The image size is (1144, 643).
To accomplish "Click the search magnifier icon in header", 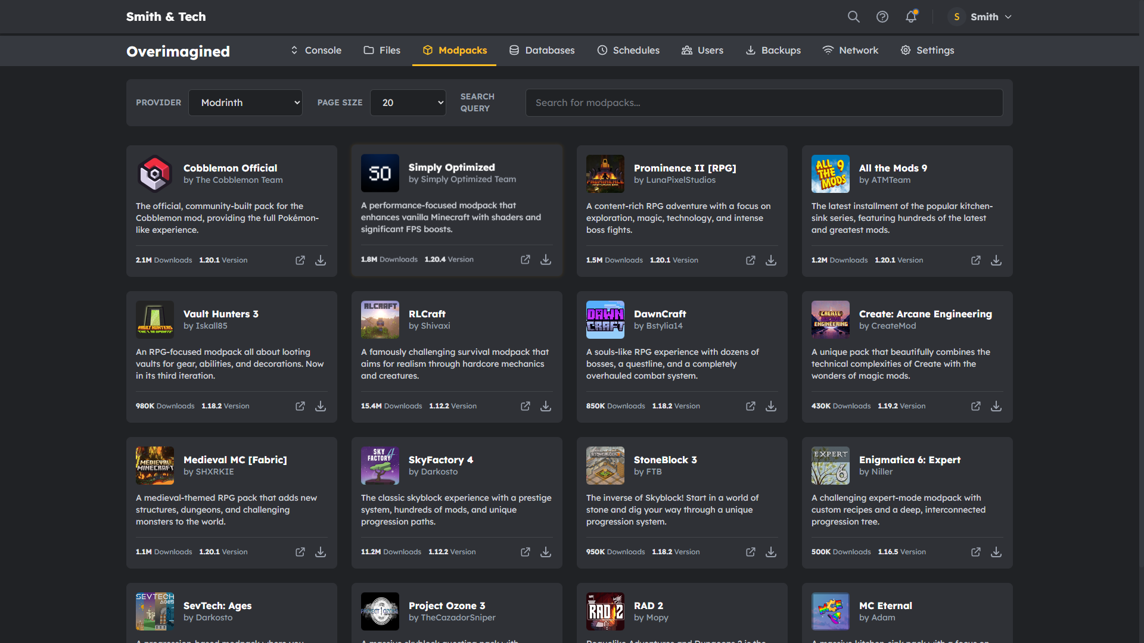I will point(853,17).
